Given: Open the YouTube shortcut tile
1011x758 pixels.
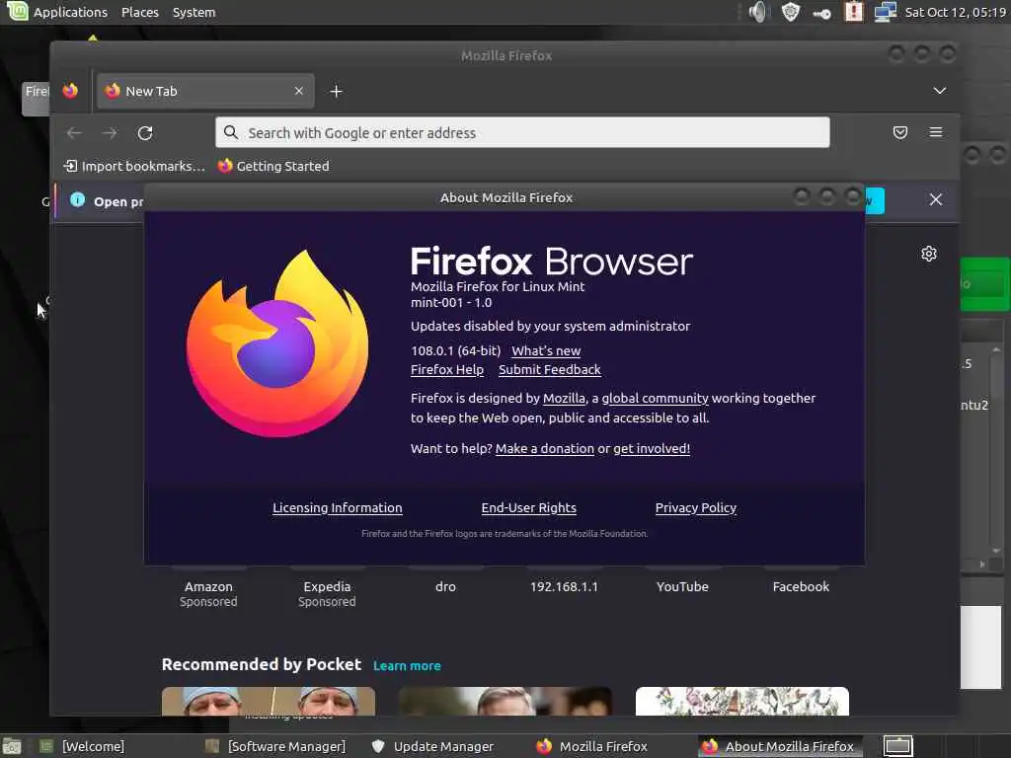Looking at the screenshot, I should click(x=682, y=586).
